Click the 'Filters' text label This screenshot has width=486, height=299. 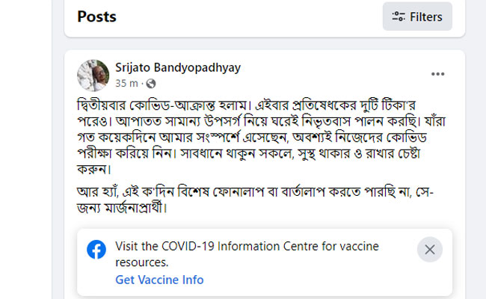click(x=425, y=16)
